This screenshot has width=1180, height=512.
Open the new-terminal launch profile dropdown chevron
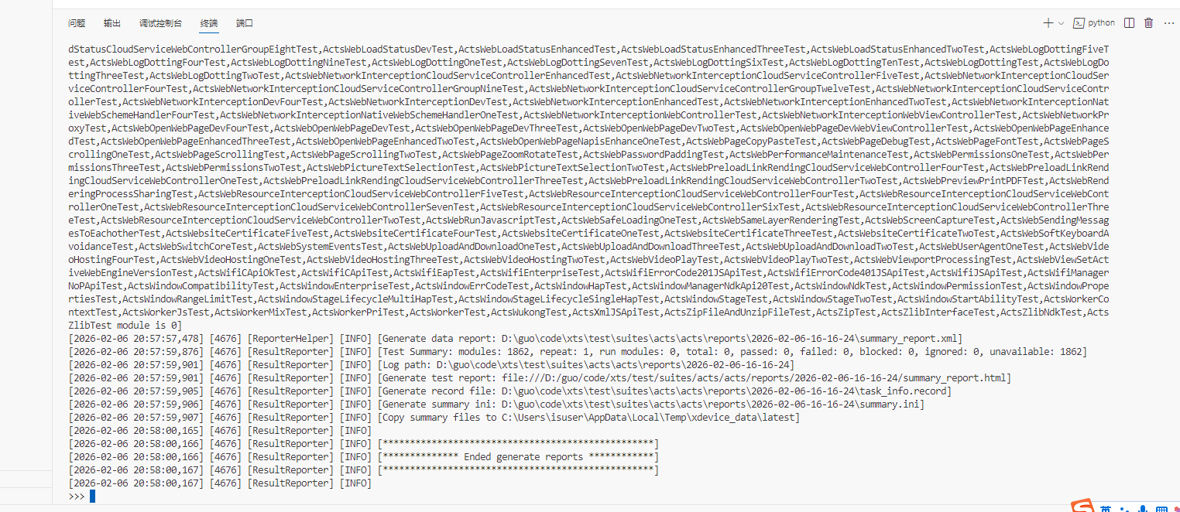pos(1061,23)
